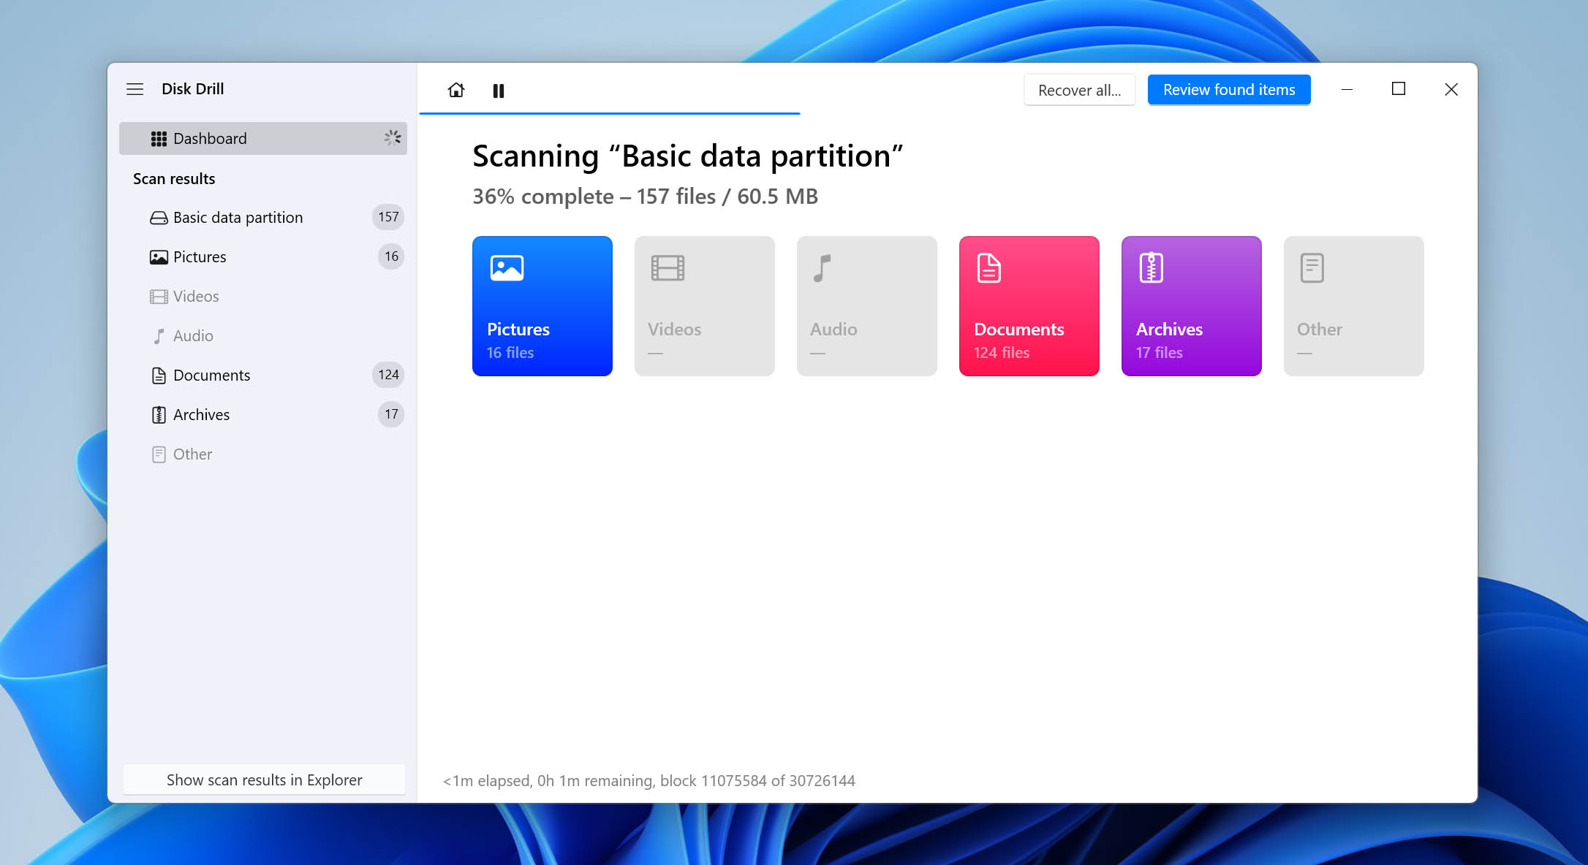Select Videos in the sidebar

pyautogui.click(x=263, y=296)
